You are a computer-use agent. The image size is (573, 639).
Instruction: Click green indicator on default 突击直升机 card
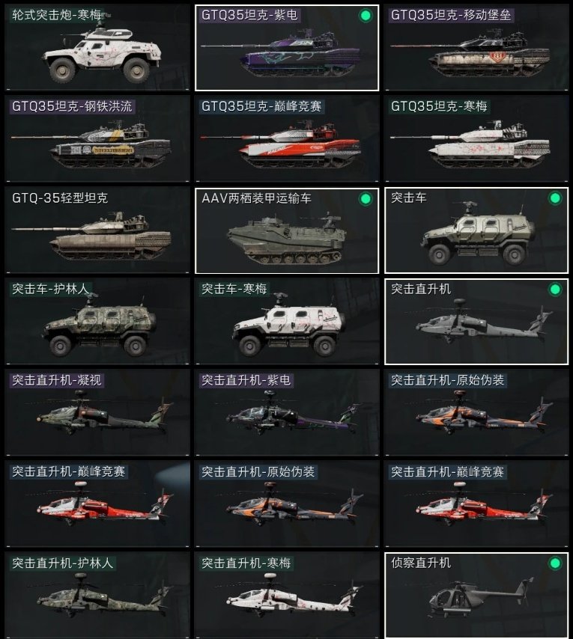[x=555, y=290]
